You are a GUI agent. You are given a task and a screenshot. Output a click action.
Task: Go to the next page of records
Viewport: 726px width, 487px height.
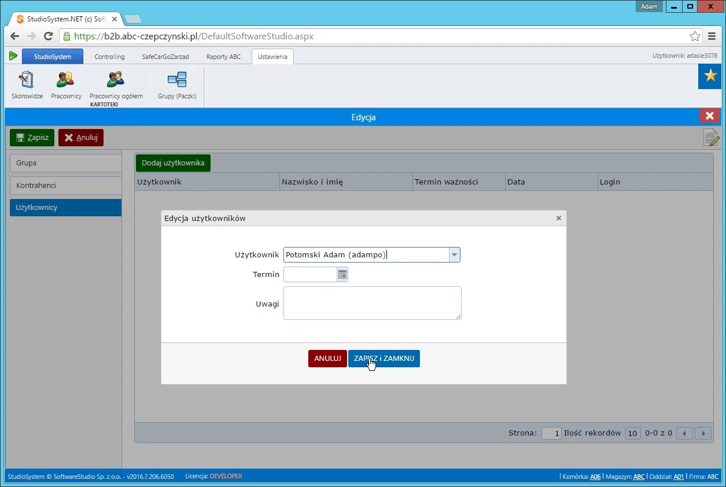pos(703,433)
